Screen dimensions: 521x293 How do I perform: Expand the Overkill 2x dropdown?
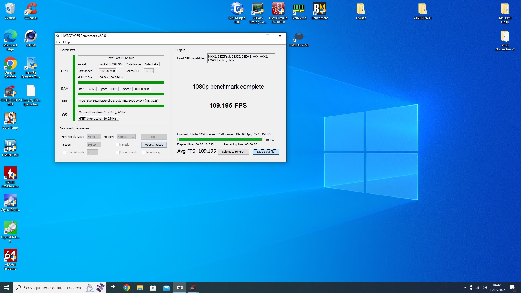coord(92,152)
